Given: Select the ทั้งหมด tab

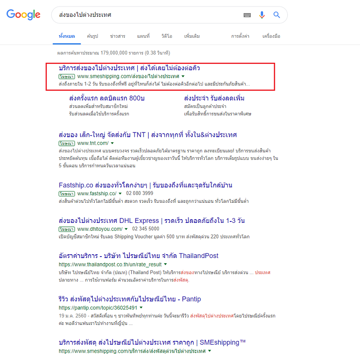Looking at the screenshot, I should (67, 36).
